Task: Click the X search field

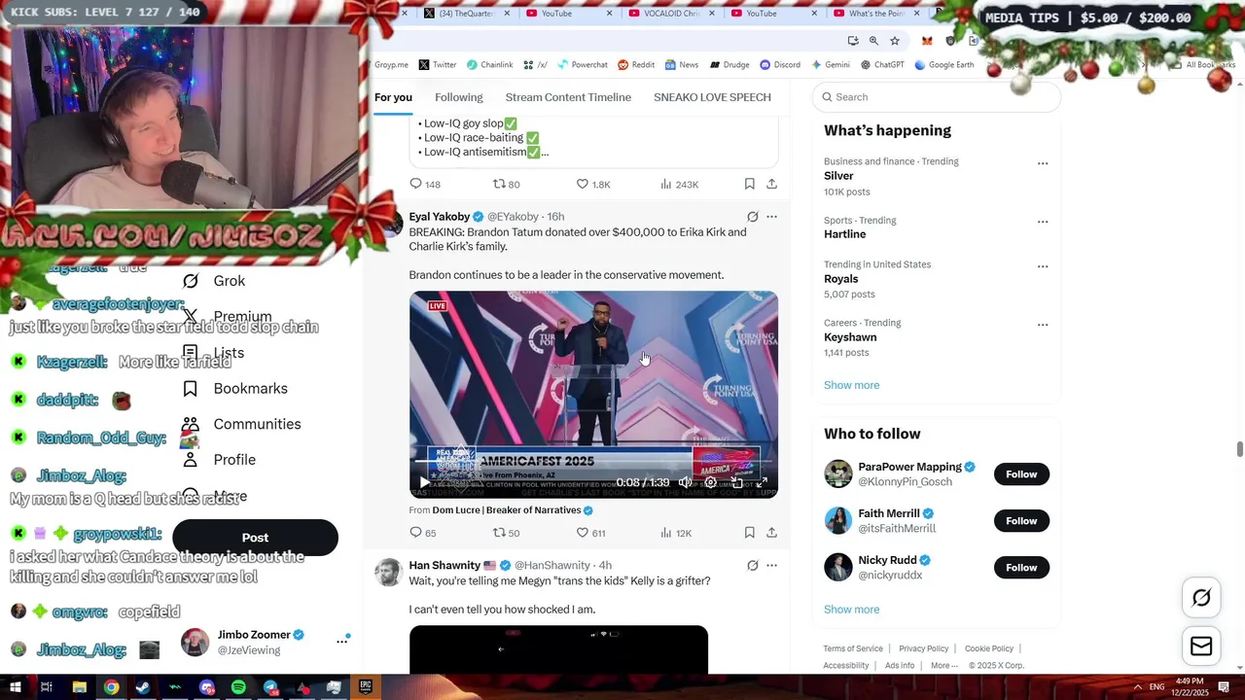Action: coord(938,97)
